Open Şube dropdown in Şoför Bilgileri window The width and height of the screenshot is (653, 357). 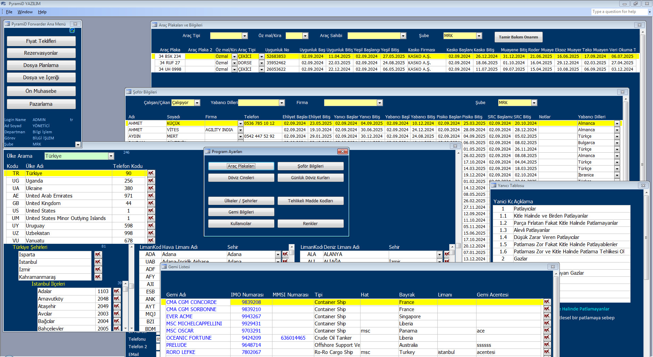coord(534,103)
